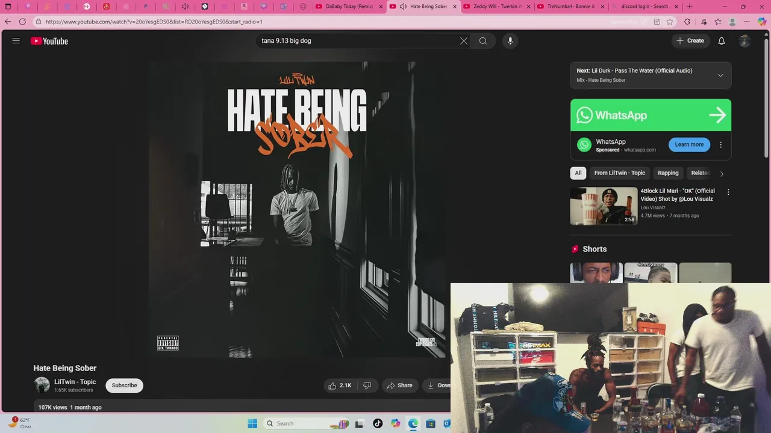Screen dimensions: 771x433
Task: Download the video
Action: (438, 385)
